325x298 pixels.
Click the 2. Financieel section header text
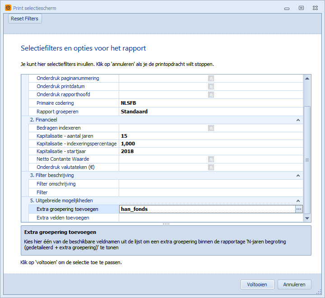(43, 120)
